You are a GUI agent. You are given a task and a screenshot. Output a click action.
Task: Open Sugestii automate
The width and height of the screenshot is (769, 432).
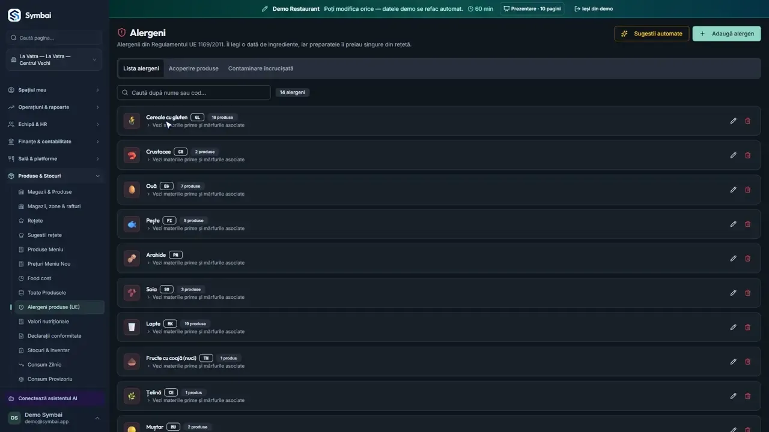pyautogui.click(x=652, y=34)
